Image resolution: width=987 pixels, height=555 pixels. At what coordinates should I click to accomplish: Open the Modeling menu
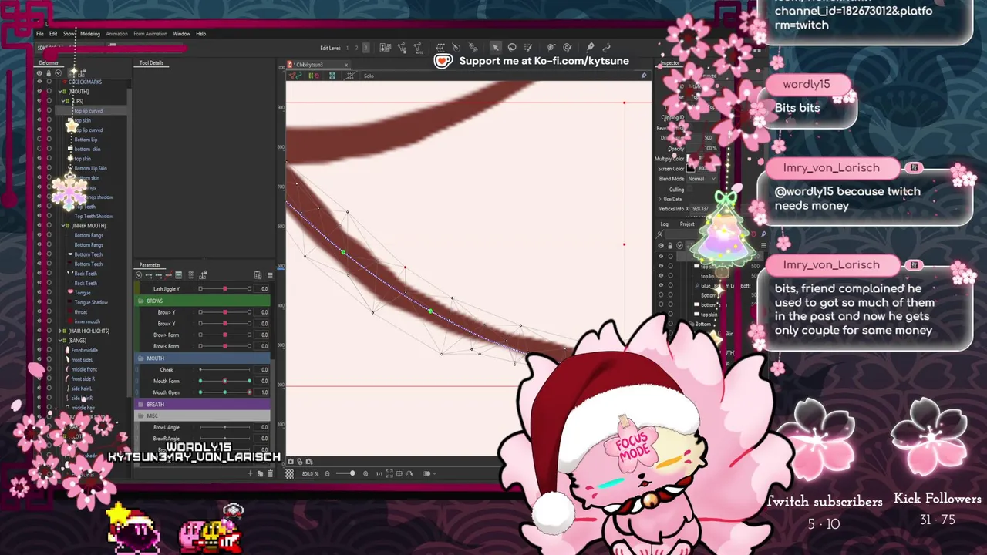(x=90, y=34)
